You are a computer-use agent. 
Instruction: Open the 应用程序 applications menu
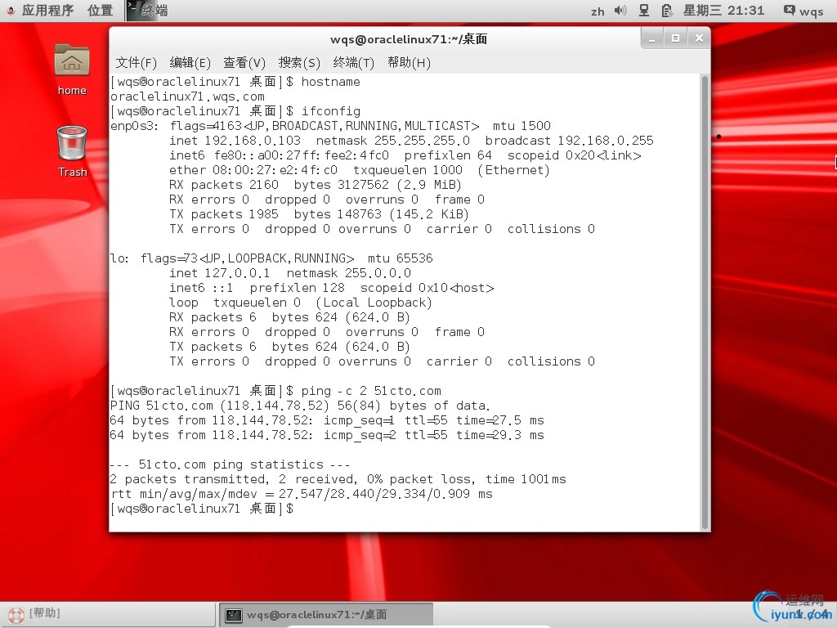pos(41,11)
